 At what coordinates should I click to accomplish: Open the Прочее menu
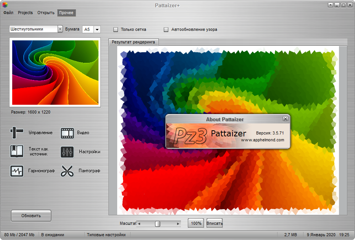pyautogui.click(x=66, y=13)
